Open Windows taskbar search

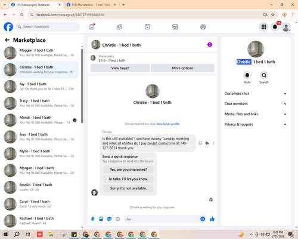point(17,234)
